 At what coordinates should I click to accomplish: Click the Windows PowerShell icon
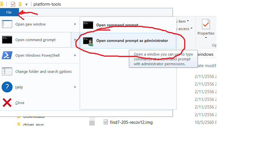click(x=7, y=55)
